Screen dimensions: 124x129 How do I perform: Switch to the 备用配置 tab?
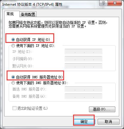coord(28,14)
